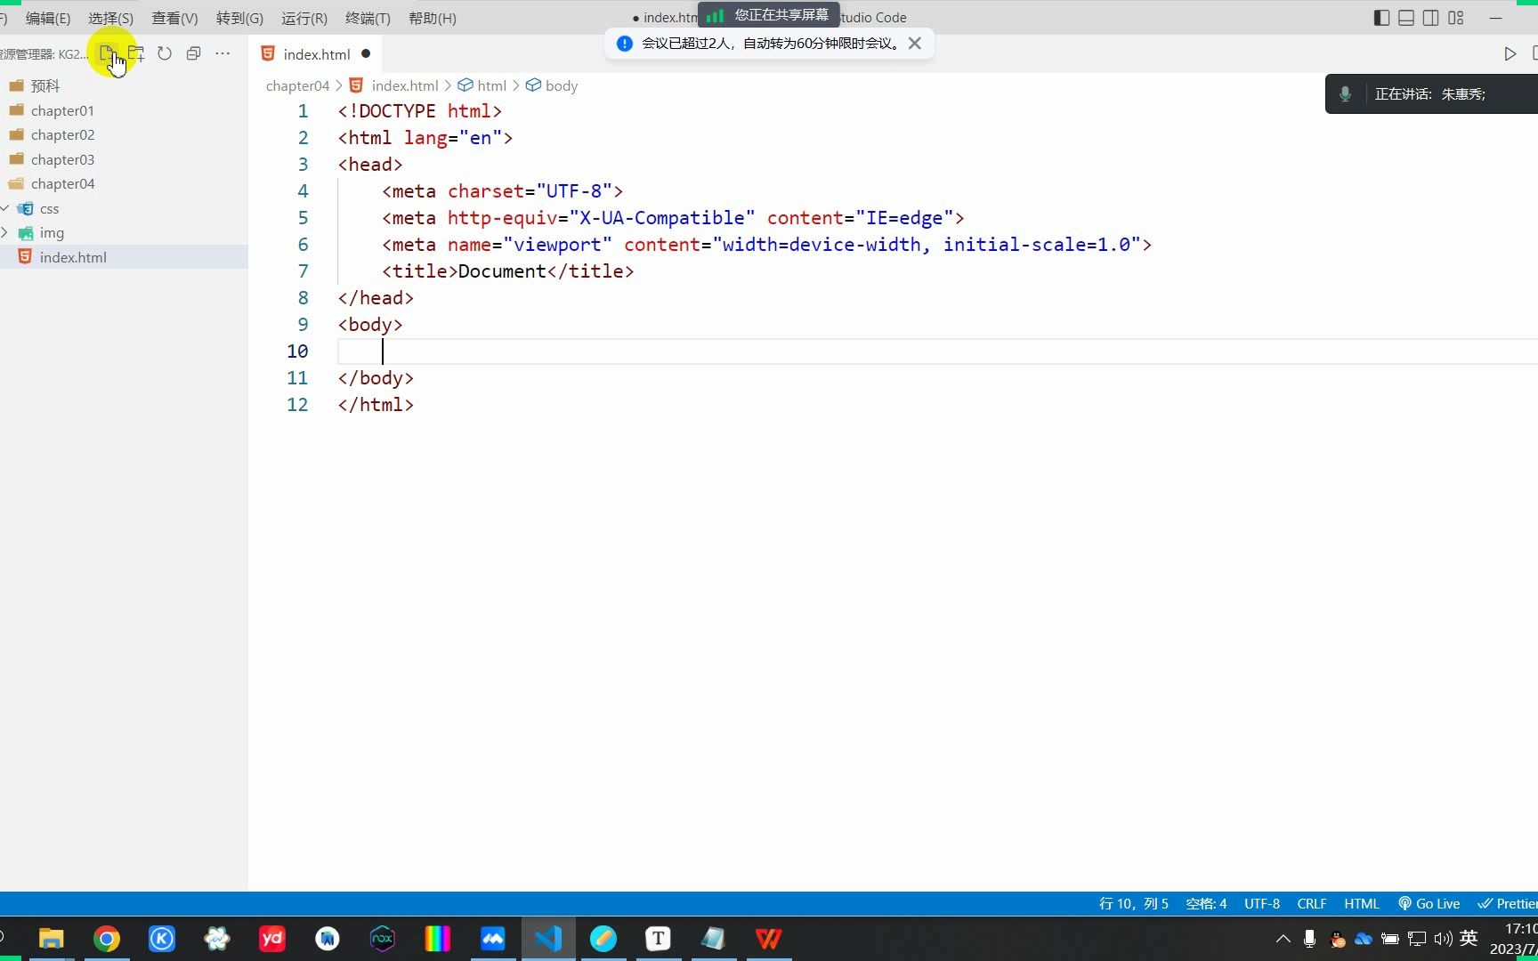This screenshot has height=961, width=1538.
Task: Click the network icon in system tray
Action: pyautogui.click(x=1417, y=938)
